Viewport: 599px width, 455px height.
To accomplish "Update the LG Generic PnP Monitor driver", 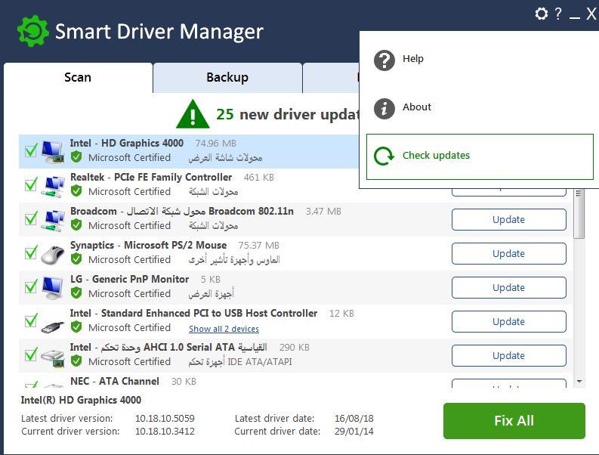I will tap(509, 287).
